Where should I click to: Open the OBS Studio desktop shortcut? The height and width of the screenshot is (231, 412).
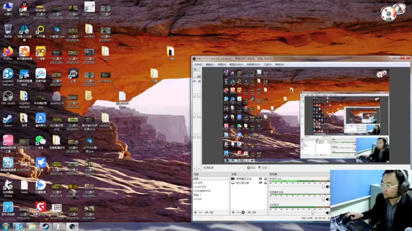(x=8, y=98)
